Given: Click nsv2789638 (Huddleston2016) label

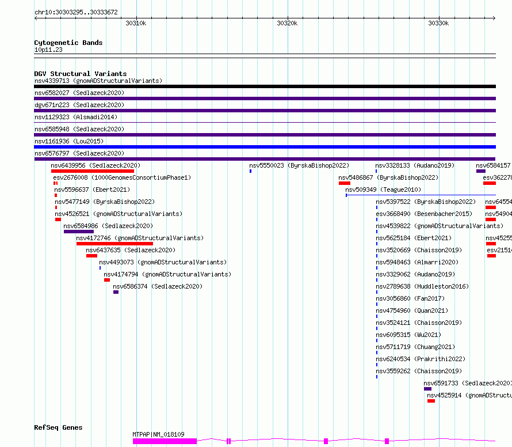Looking at the screenshot, I should (x=422, y=286).
